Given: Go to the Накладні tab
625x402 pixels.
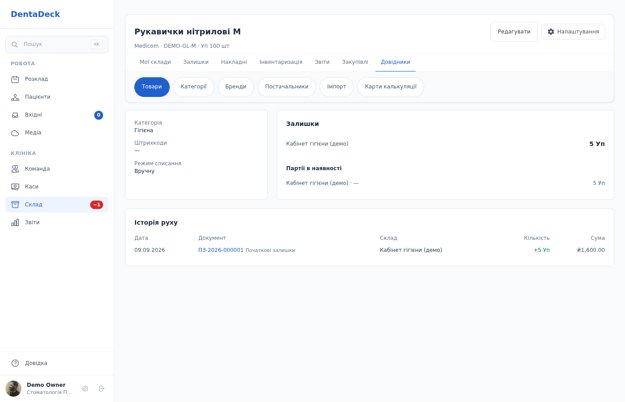Looking at the screenshot, I should coord(234,63).
